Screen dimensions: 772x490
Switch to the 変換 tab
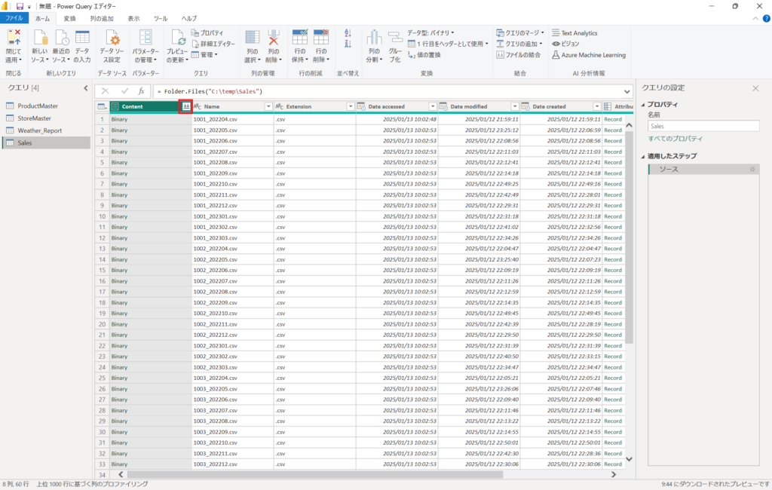[70, 18]
